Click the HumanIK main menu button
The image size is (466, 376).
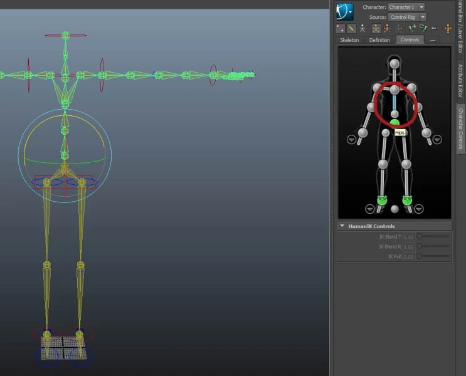click(344, 11)
